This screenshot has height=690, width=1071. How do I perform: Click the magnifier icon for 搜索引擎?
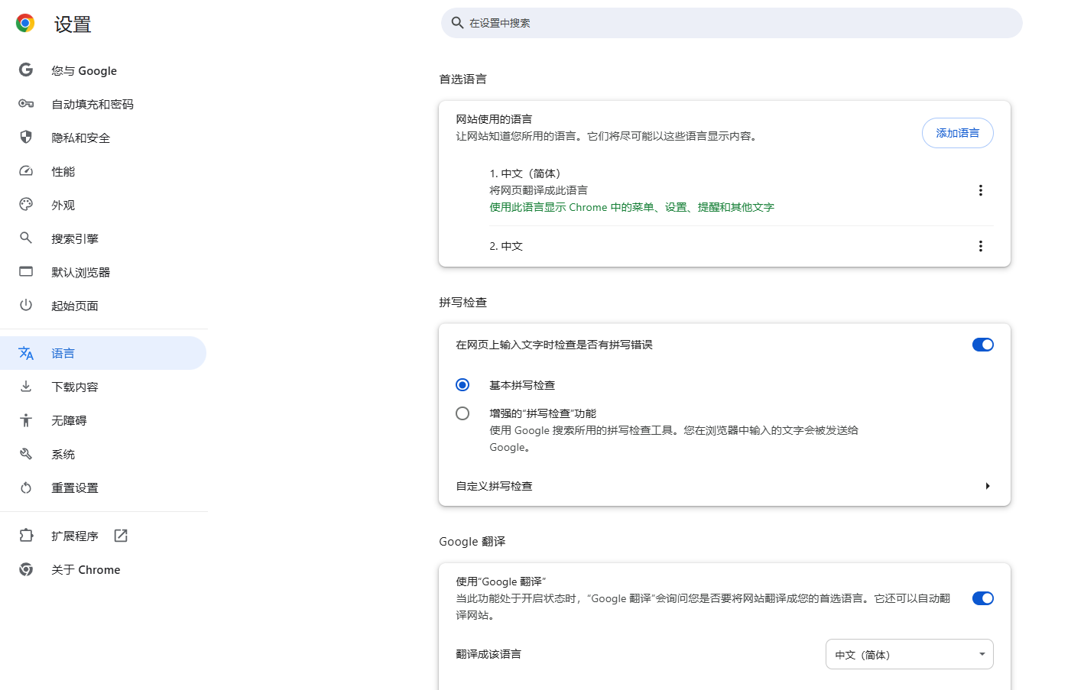point(26,238)
